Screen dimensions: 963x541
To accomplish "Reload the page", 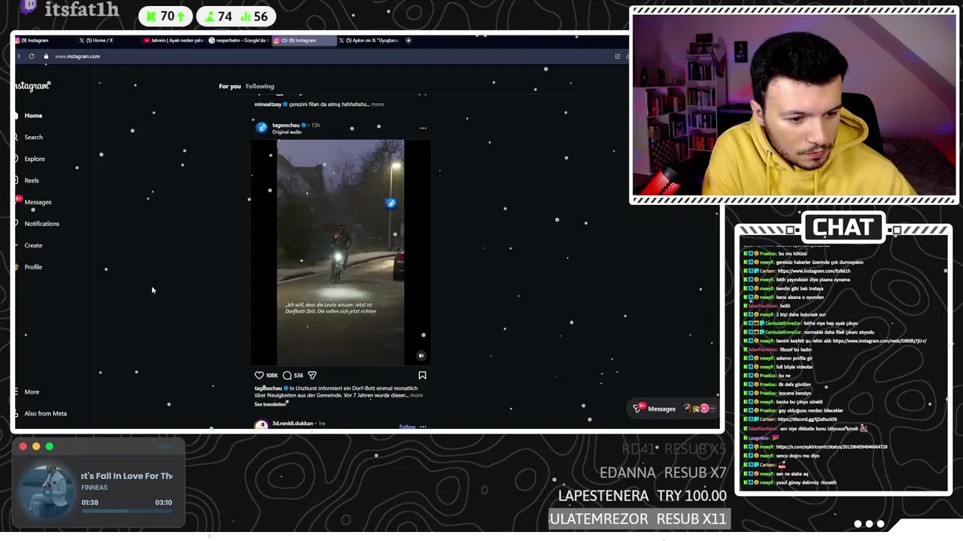I will pos(32,56).
